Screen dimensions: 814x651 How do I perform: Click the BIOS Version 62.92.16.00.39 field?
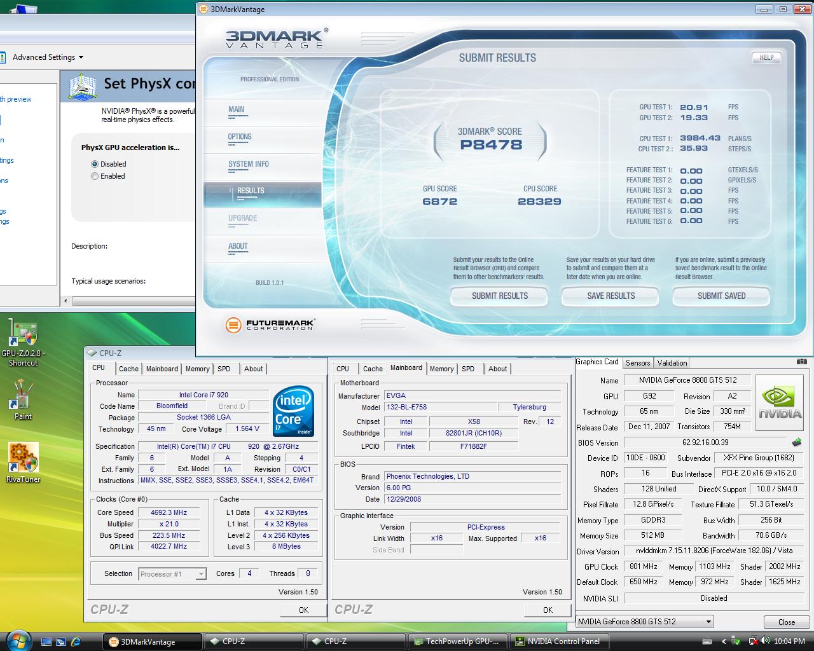(x=705, y=442)
